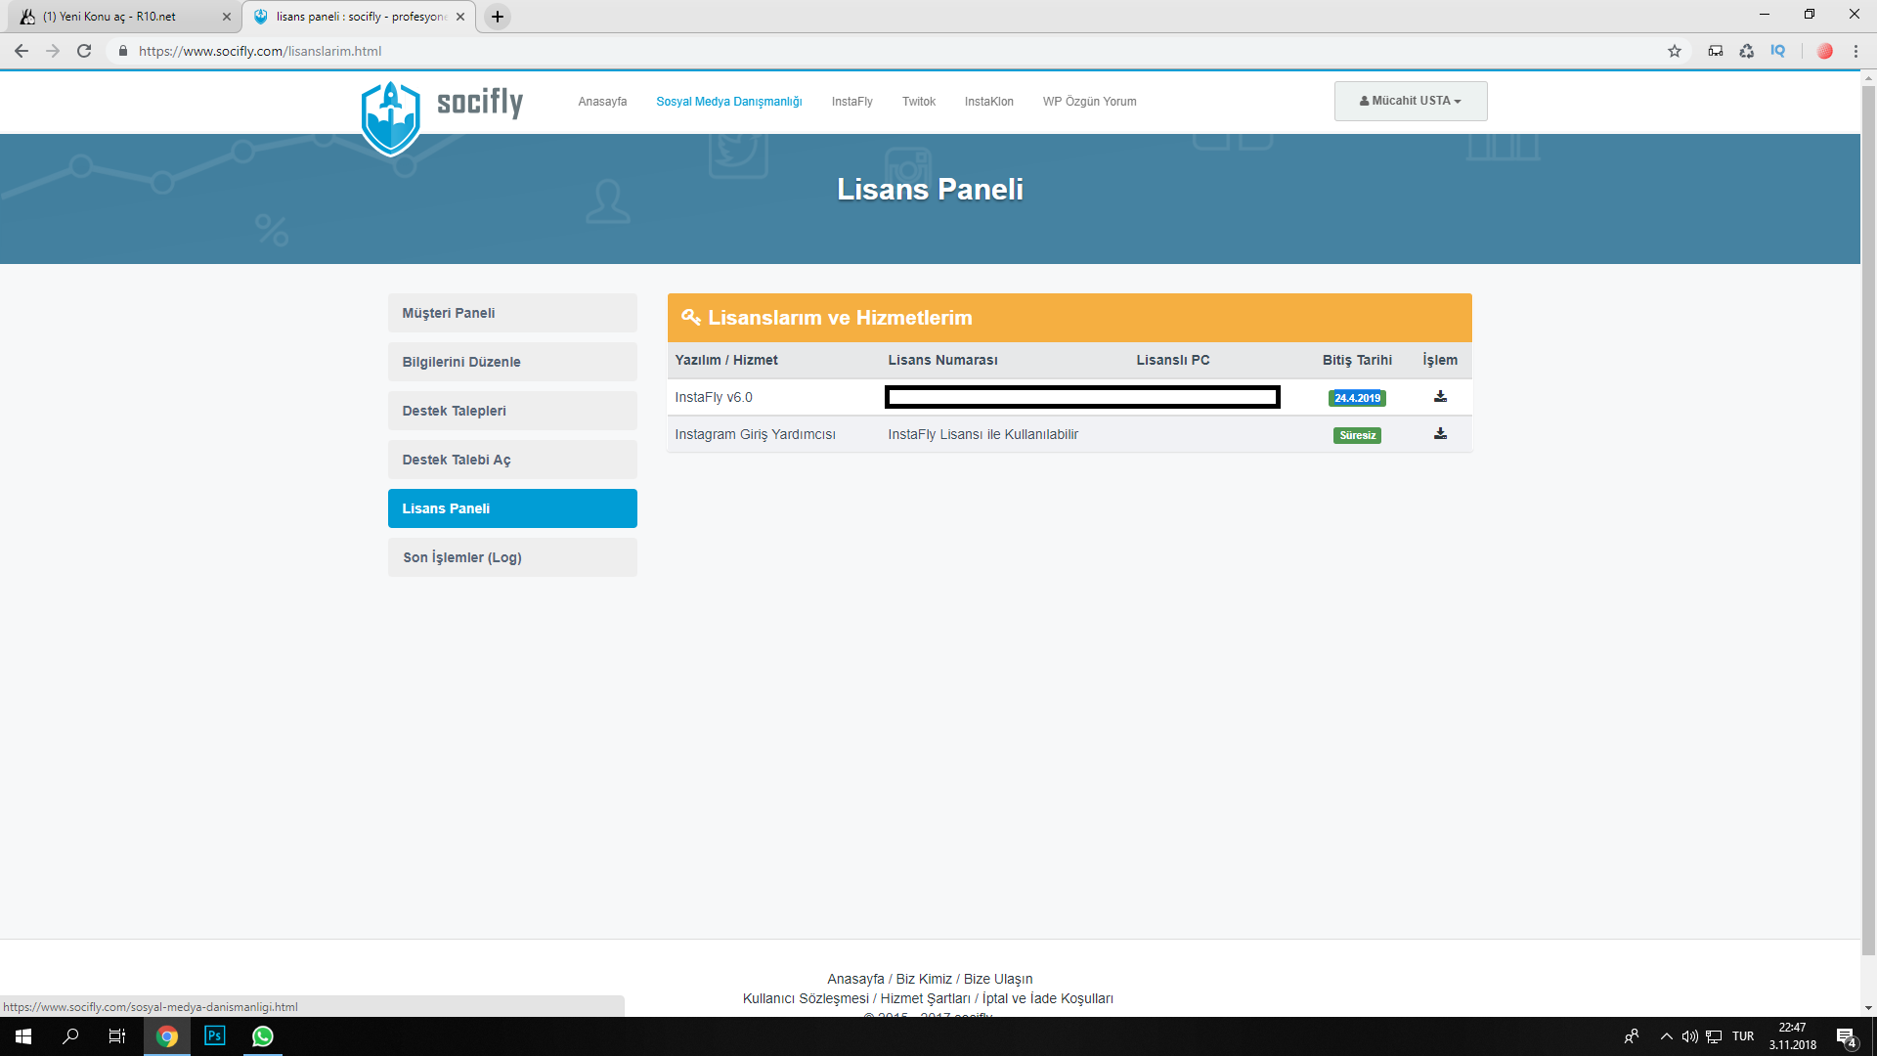This screenshot has width=1877, height=1056.
Task: Click the Yazılım / Hizmet column header
Action: click(x=726, y=360)
